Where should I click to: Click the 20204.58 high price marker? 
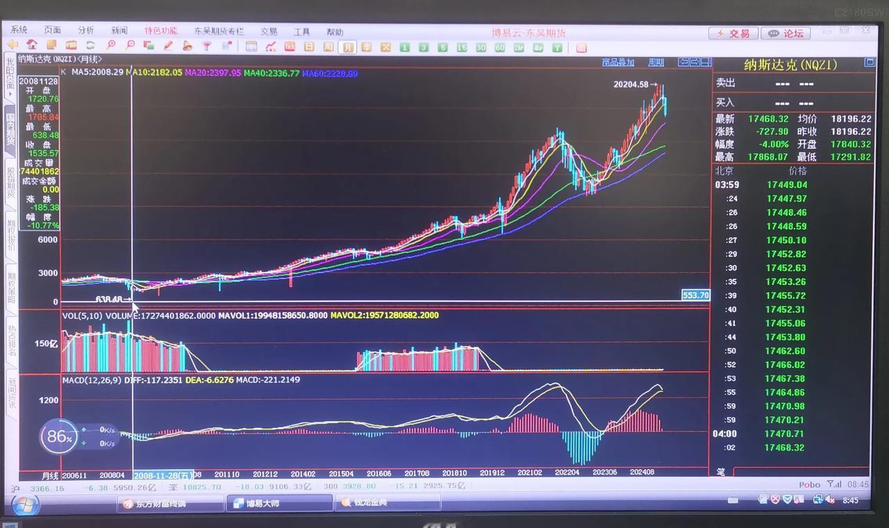click(x=635, y=85)
